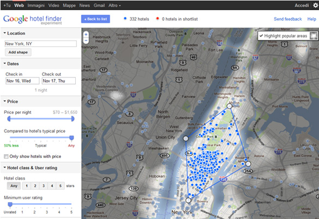Click the popular areas heatmap thumbnail

pyautogui.click(x=314, y=36)
